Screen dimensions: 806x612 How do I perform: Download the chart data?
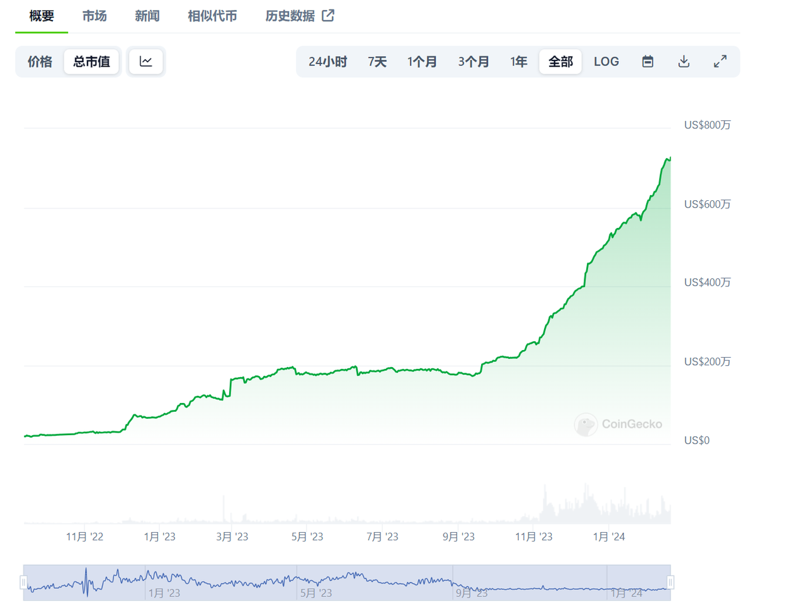(x=684, y=62)
